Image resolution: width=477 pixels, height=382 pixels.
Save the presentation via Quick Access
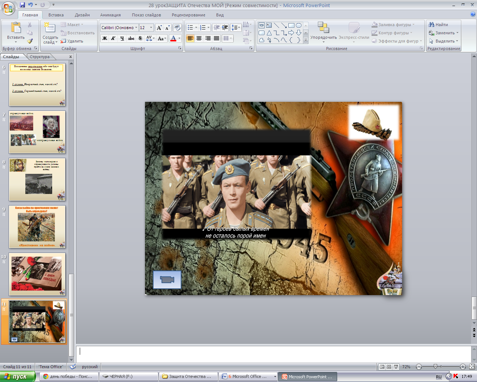(22, 5)
